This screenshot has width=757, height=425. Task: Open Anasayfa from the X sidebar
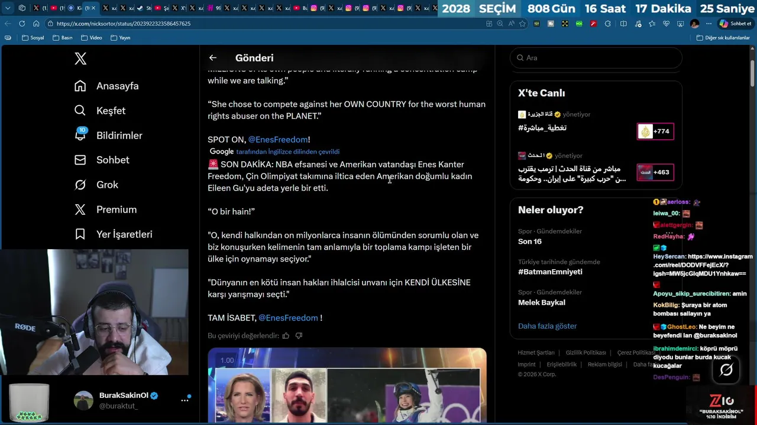pos(106,86)
